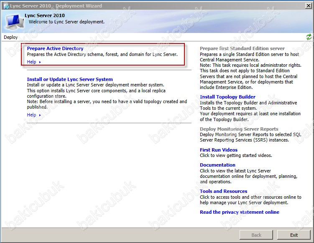
Task: Click the 'Lync Server 2010' header title
Action: pos(45,15)
